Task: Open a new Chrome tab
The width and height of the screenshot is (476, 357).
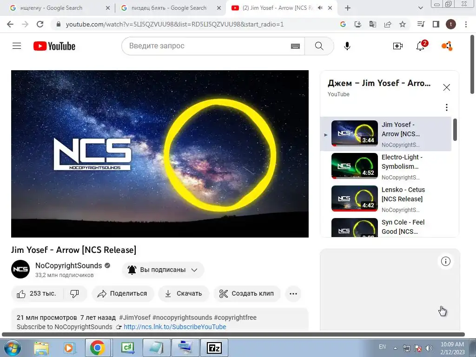Action: (348, 8)
